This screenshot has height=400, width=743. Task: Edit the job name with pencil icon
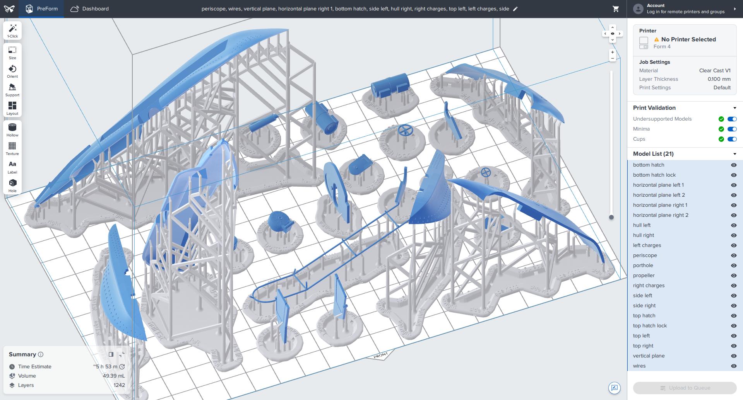515,9
